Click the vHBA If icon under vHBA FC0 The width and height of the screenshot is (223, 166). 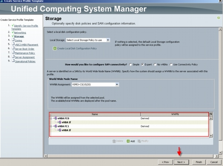click(x=60, y=122)
